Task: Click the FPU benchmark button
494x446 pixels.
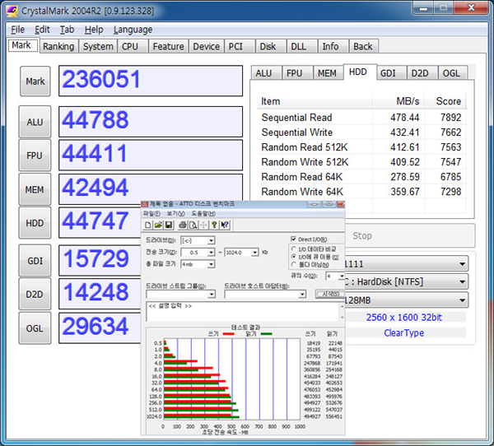Action: coord(35,156)
